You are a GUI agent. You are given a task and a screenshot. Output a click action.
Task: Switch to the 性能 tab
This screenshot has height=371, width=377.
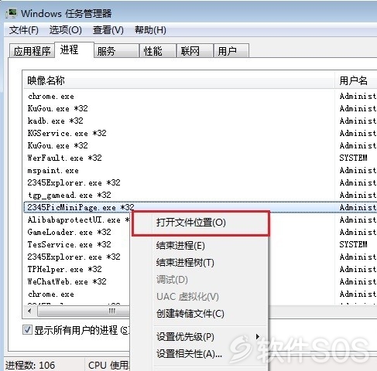click(x=158, y=51)
